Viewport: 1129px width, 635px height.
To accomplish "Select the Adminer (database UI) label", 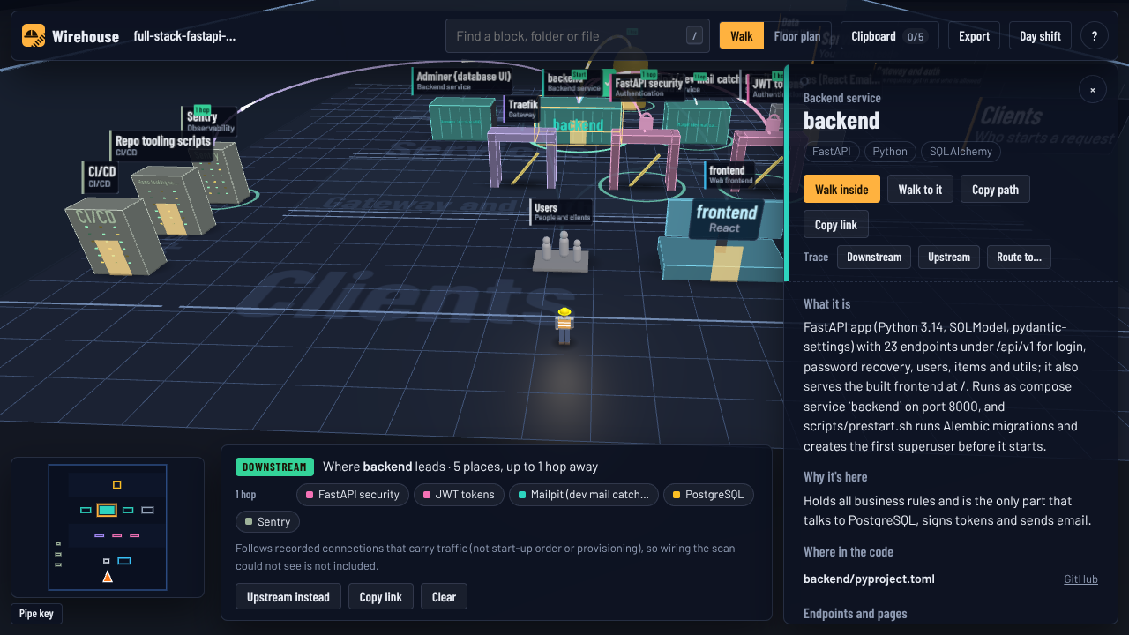I will (x=462, y=81).
